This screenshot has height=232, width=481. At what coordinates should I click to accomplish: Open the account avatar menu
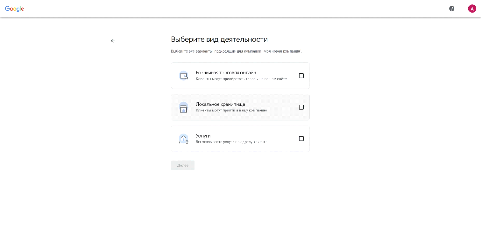pos(472,9)
